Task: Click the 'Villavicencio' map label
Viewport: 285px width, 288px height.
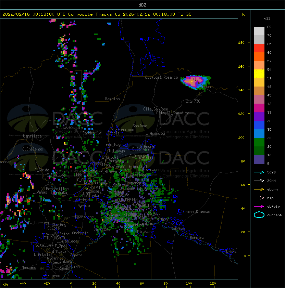Action: (x=69, y=128)
